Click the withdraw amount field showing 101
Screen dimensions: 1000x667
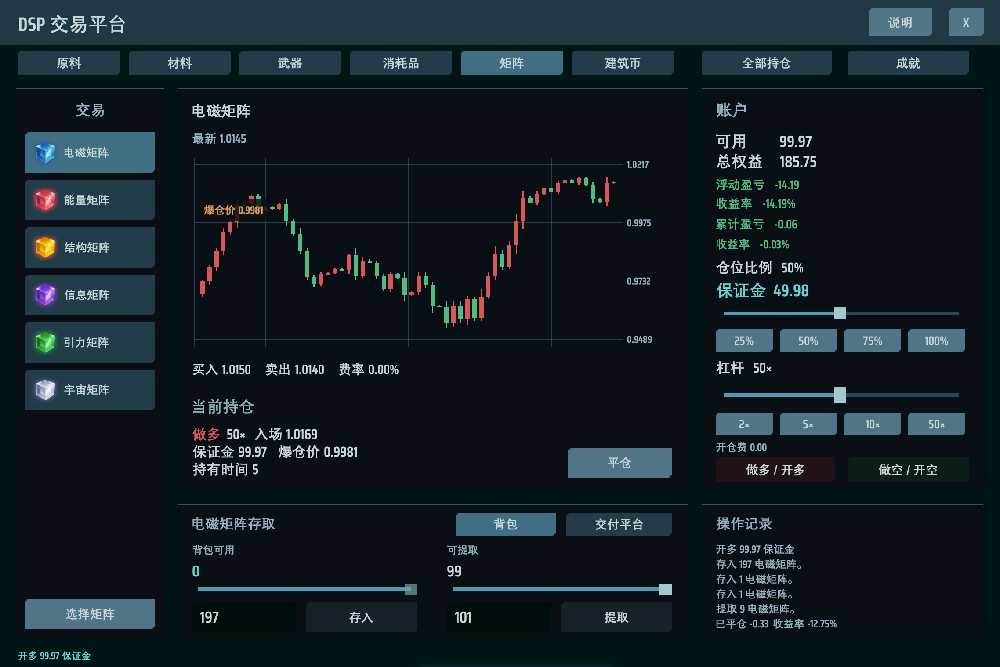tap(499, 617)
